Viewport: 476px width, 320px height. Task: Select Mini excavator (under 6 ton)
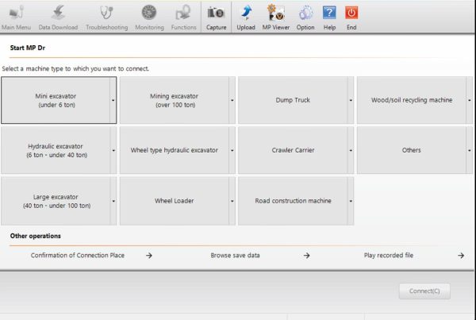[56, 100]
